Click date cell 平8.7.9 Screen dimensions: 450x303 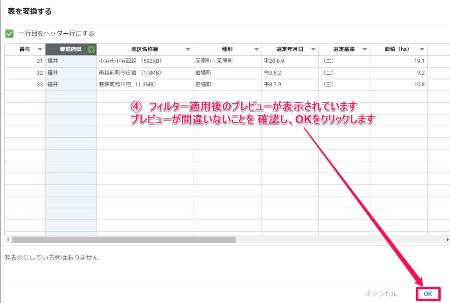(x=290, y=85)
